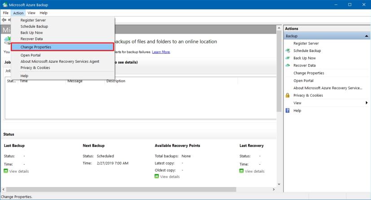
Task: Click the horizontal scrollbar thumb
Action: click(121, 189)
